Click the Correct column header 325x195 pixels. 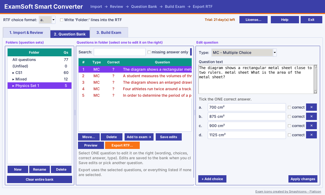click(x=113, y=62)
